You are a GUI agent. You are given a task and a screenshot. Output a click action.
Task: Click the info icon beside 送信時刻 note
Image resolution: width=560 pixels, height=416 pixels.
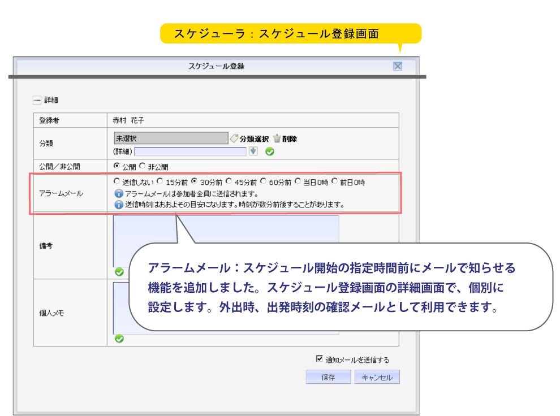click(119, 205)
